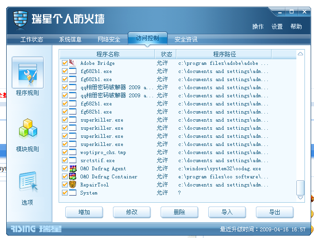Click the rule list scrollbar thumb
The image size is (314, 238).
click(x=300, y=187)
